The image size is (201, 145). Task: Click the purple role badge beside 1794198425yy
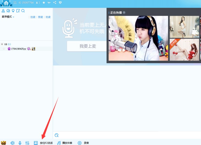(x=9, y=49)
